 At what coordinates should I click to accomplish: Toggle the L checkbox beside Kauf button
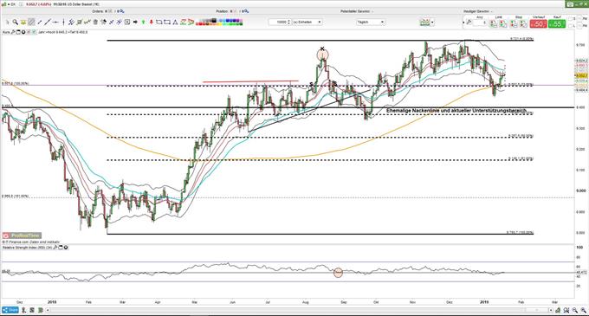(x=571, y=25)
